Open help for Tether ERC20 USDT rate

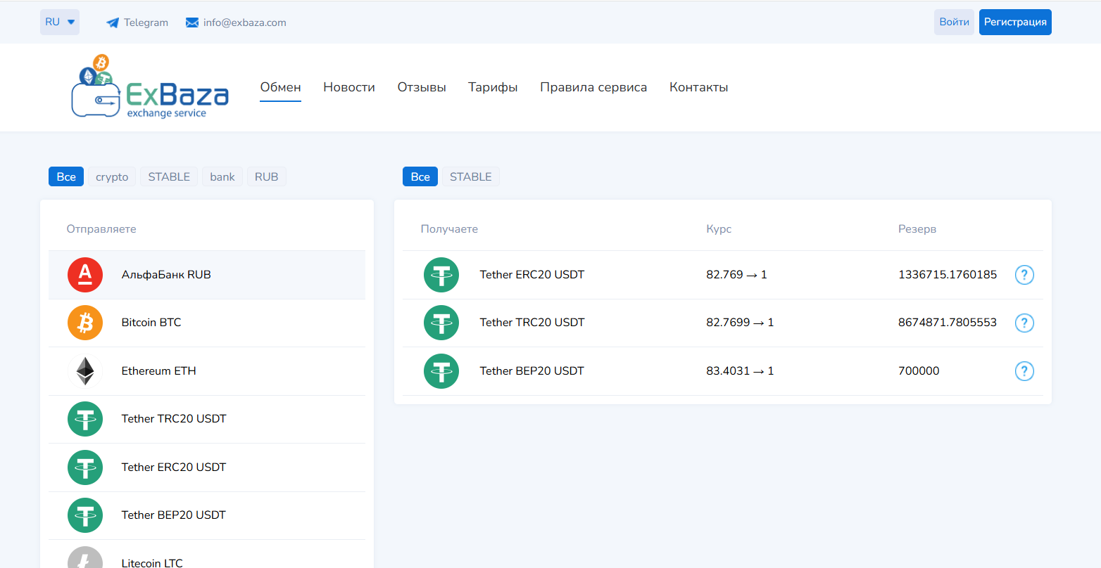1024,274
